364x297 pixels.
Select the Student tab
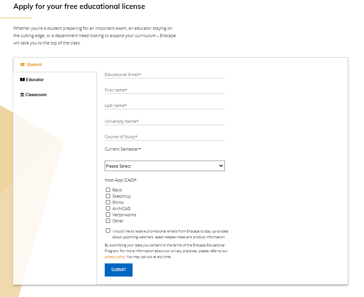[34, 65]
